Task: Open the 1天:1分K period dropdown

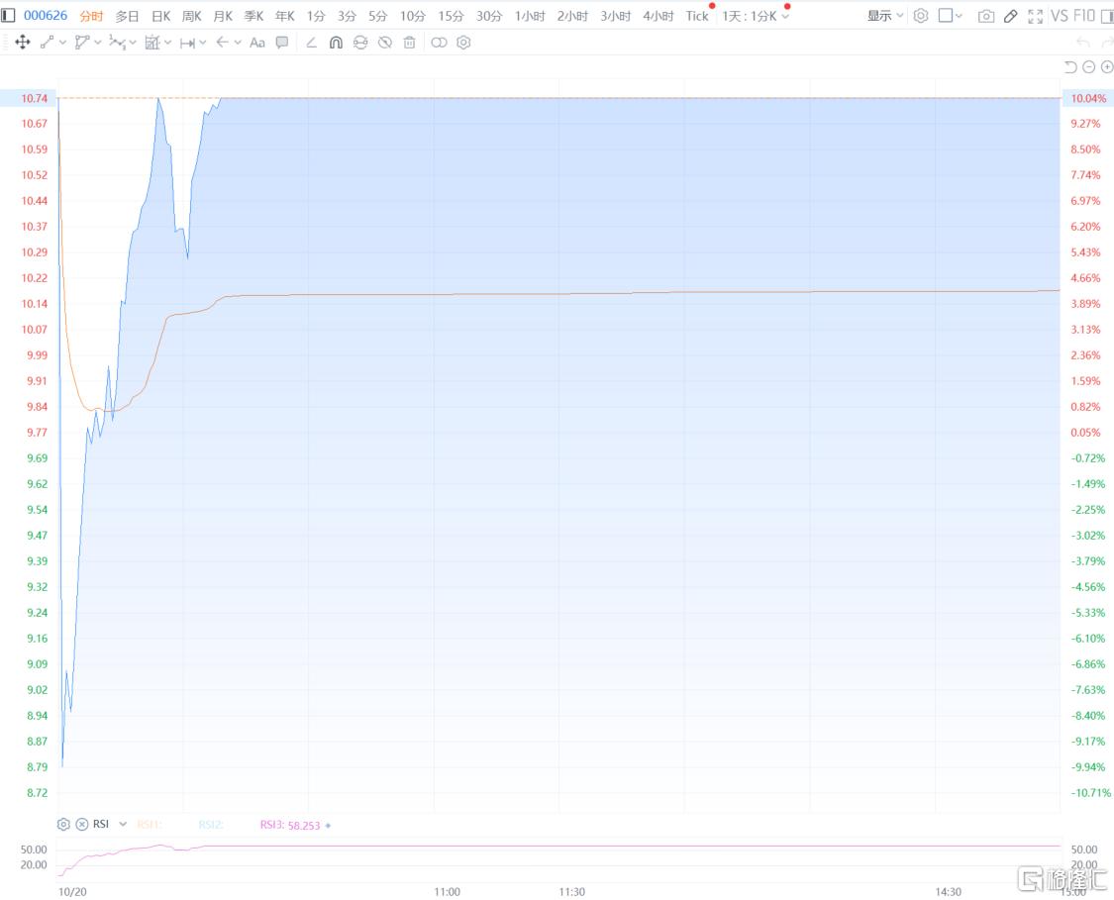Action: pyautogui.click(x=756, y=16)
